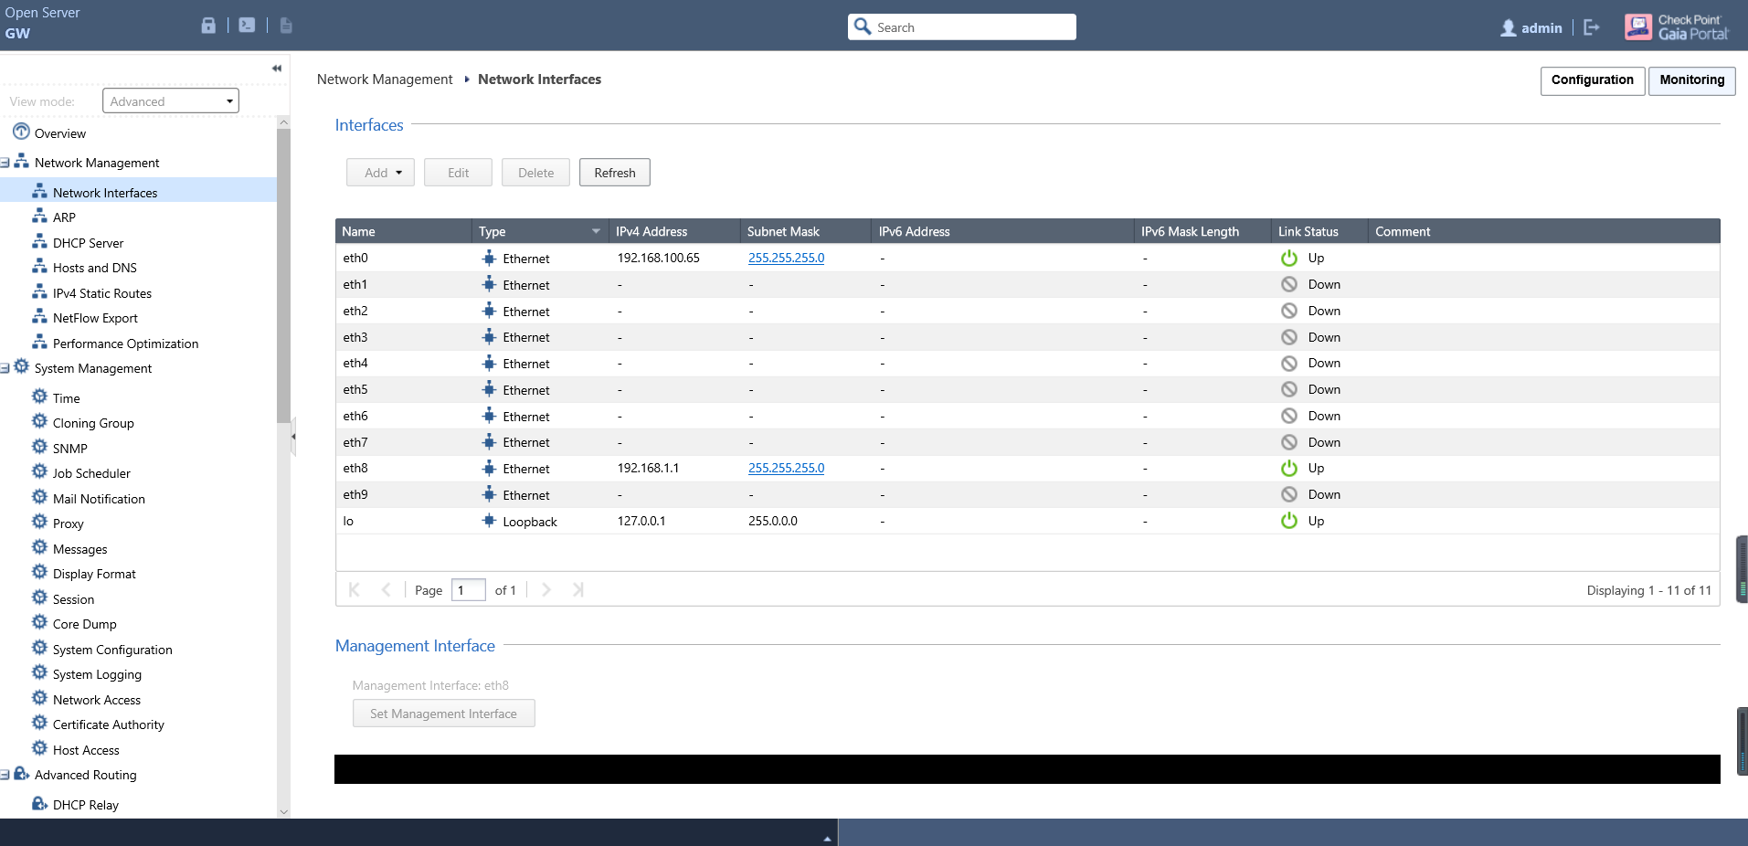The height and width of the screenshot is (846, 1748).
Task: Sort by Link Status column header
Action: coord(1319,231)
